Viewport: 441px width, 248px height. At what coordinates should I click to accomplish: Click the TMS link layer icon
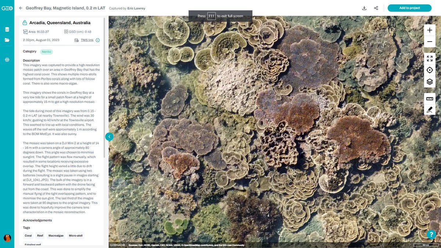tap(77, 40)
